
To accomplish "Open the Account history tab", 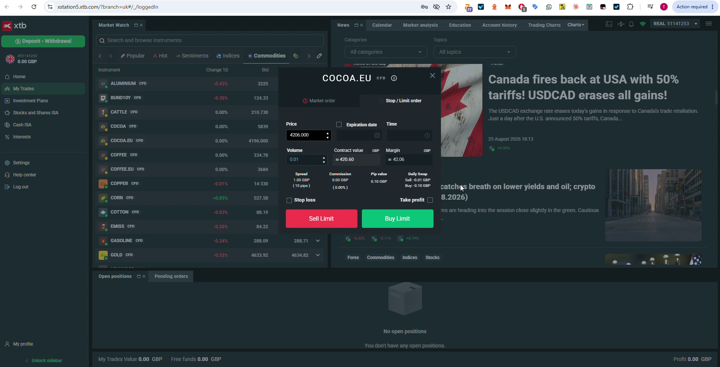I will click(499, 25).
